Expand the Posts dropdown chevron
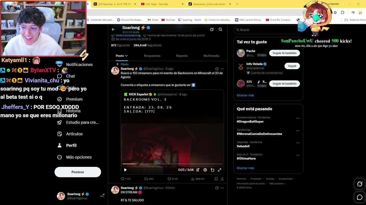366x205 pixels. click(x=126, y=56)
